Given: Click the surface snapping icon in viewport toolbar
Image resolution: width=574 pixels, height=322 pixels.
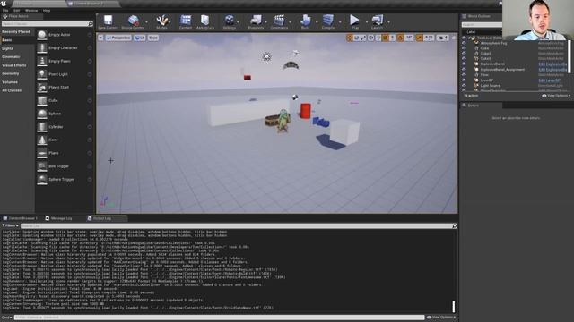Looking at the screenshot, I should click(x=378, y=38).
